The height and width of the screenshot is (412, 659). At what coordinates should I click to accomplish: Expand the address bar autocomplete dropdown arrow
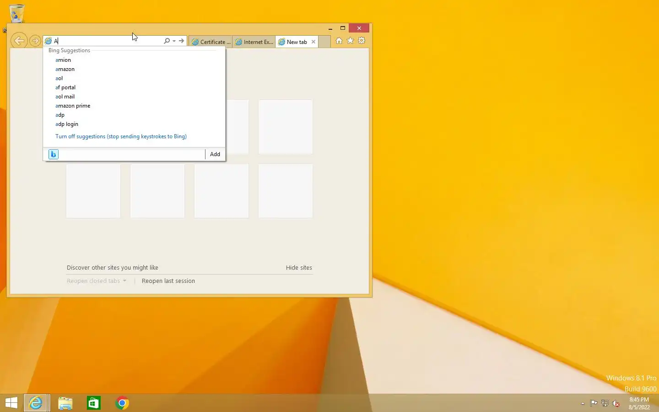[x=174, y=41]
